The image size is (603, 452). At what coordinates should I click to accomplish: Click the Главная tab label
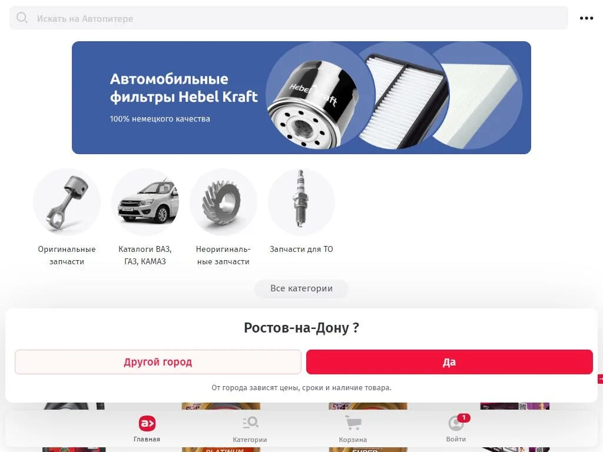(x=147, y=439)
